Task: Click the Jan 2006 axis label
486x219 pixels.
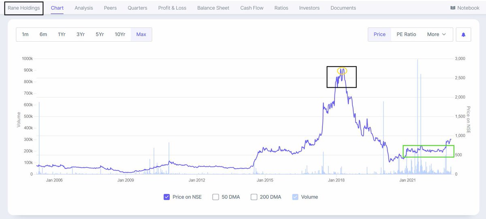Action: tap(54, 180)
